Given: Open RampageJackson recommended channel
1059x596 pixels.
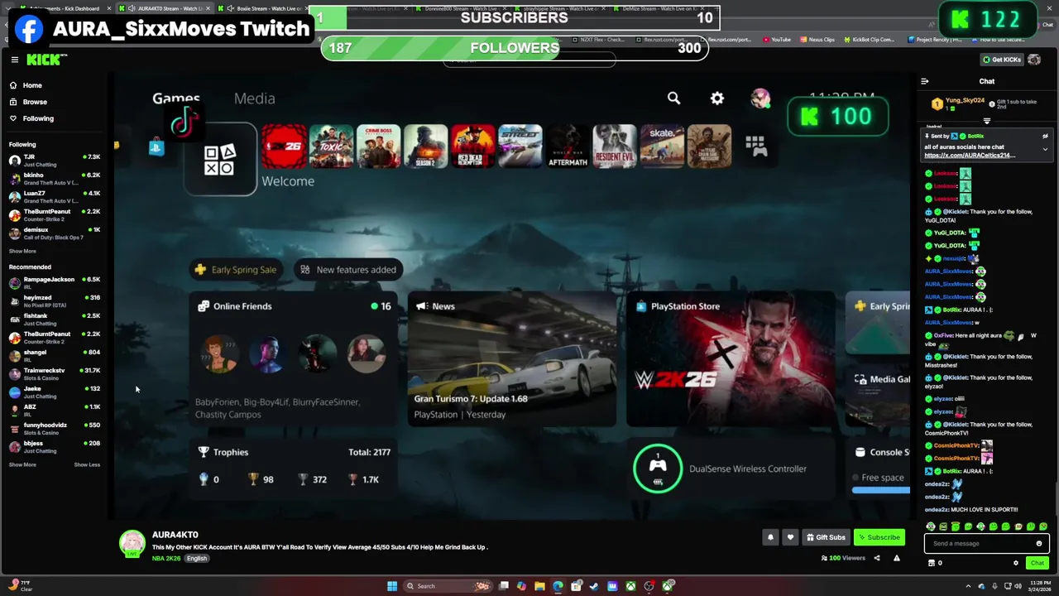Looking at the screenshot, I should pos(55,282).
